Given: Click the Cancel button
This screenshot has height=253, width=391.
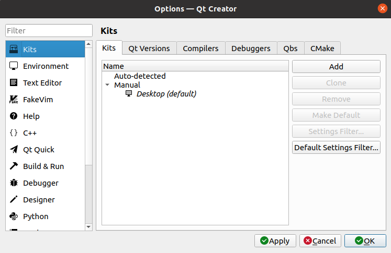Looking at the screenshot, I should 320,241.
